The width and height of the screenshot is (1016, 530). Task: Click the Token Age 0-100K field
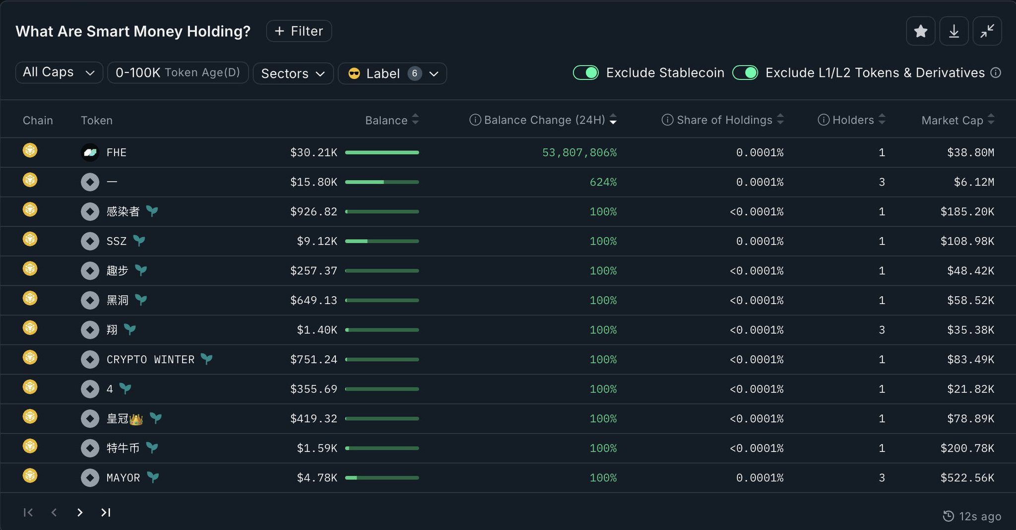178,72
